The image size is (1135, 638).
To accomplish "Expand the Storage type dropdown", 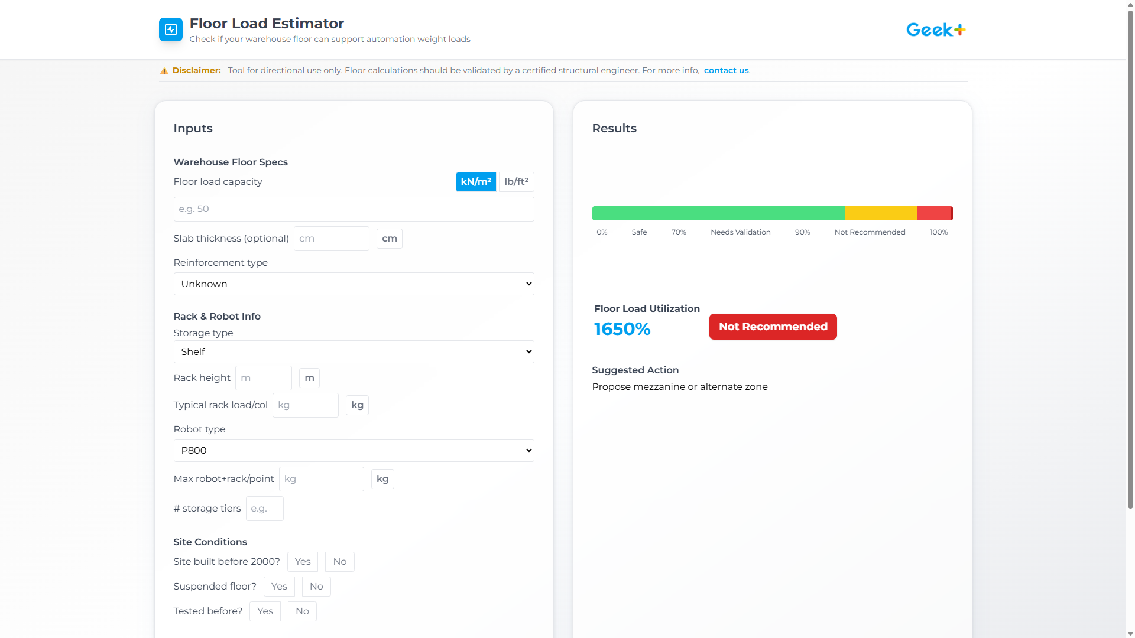I will coord(354,352).
